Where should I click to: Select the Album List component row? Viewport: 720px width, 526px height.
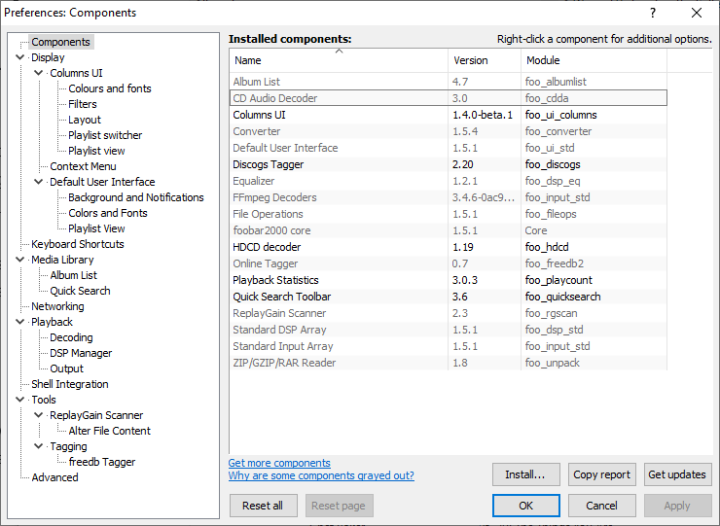coord(449,82)
